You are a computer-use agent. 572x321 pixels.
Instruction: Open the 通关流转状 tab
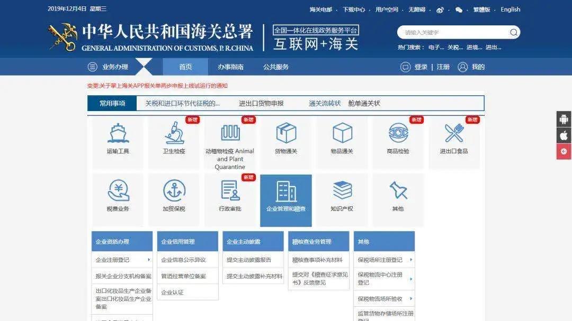[323, 103]
